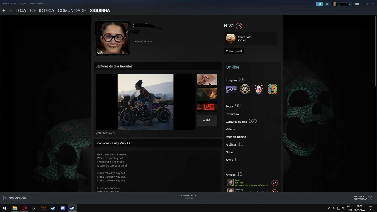Click bold's level 17 badge
377x212 pixels.
[x=274, y=183]
